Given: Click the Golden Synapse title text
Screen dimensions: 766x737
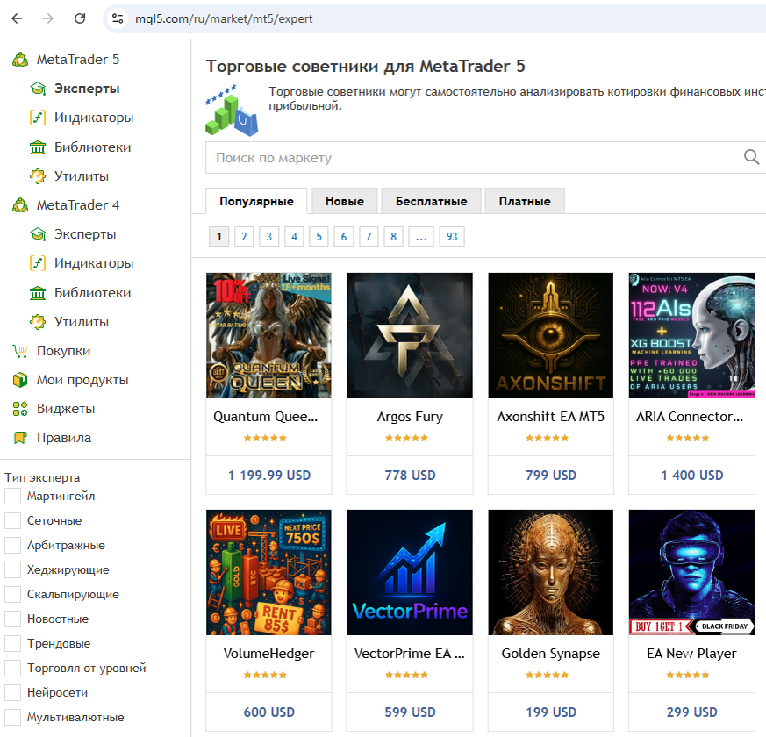Looking at the screenshot, I should pyautogui.click(x=550, y=654).
